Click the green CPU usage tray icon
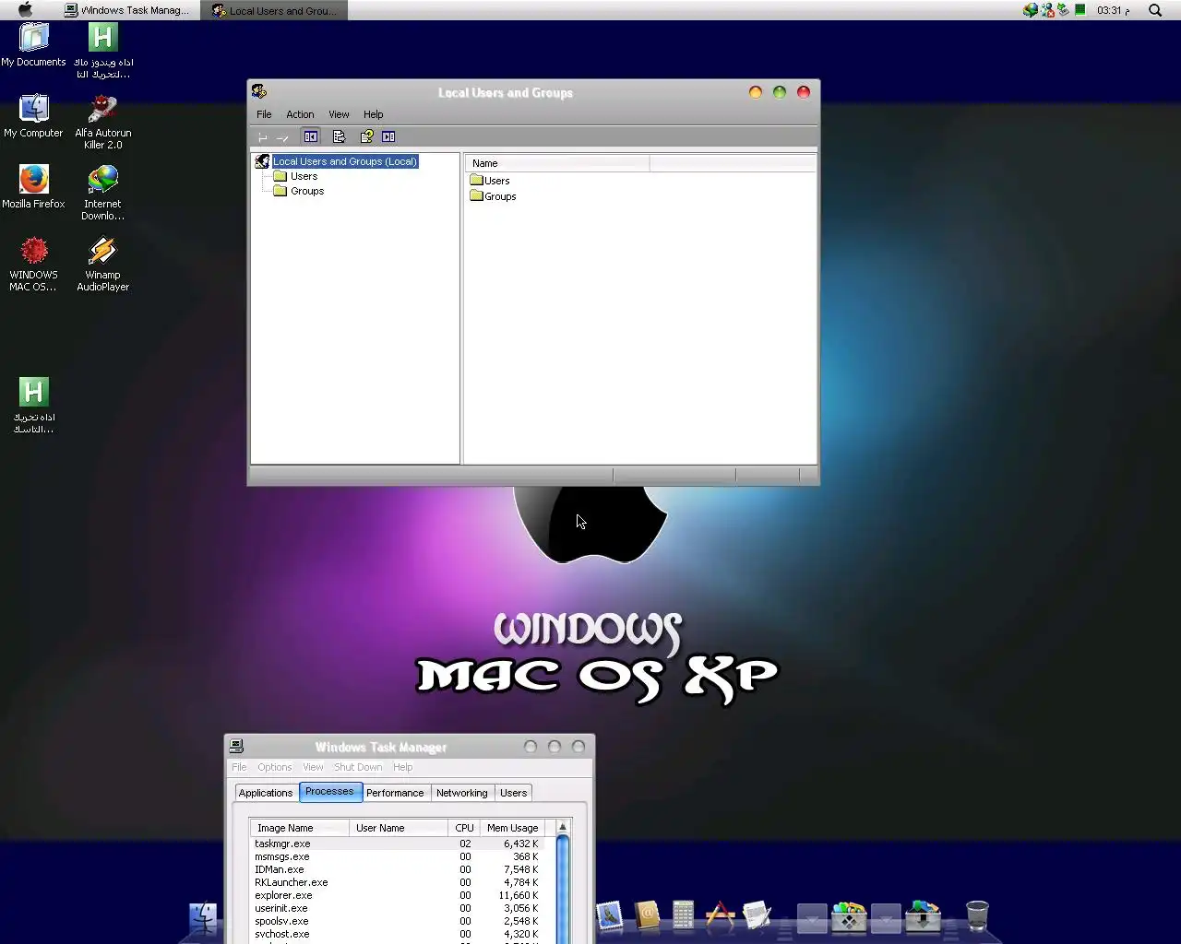The height and width of the screenshot is (944, 1181). pyautogui.click(x=1080, y=10)
